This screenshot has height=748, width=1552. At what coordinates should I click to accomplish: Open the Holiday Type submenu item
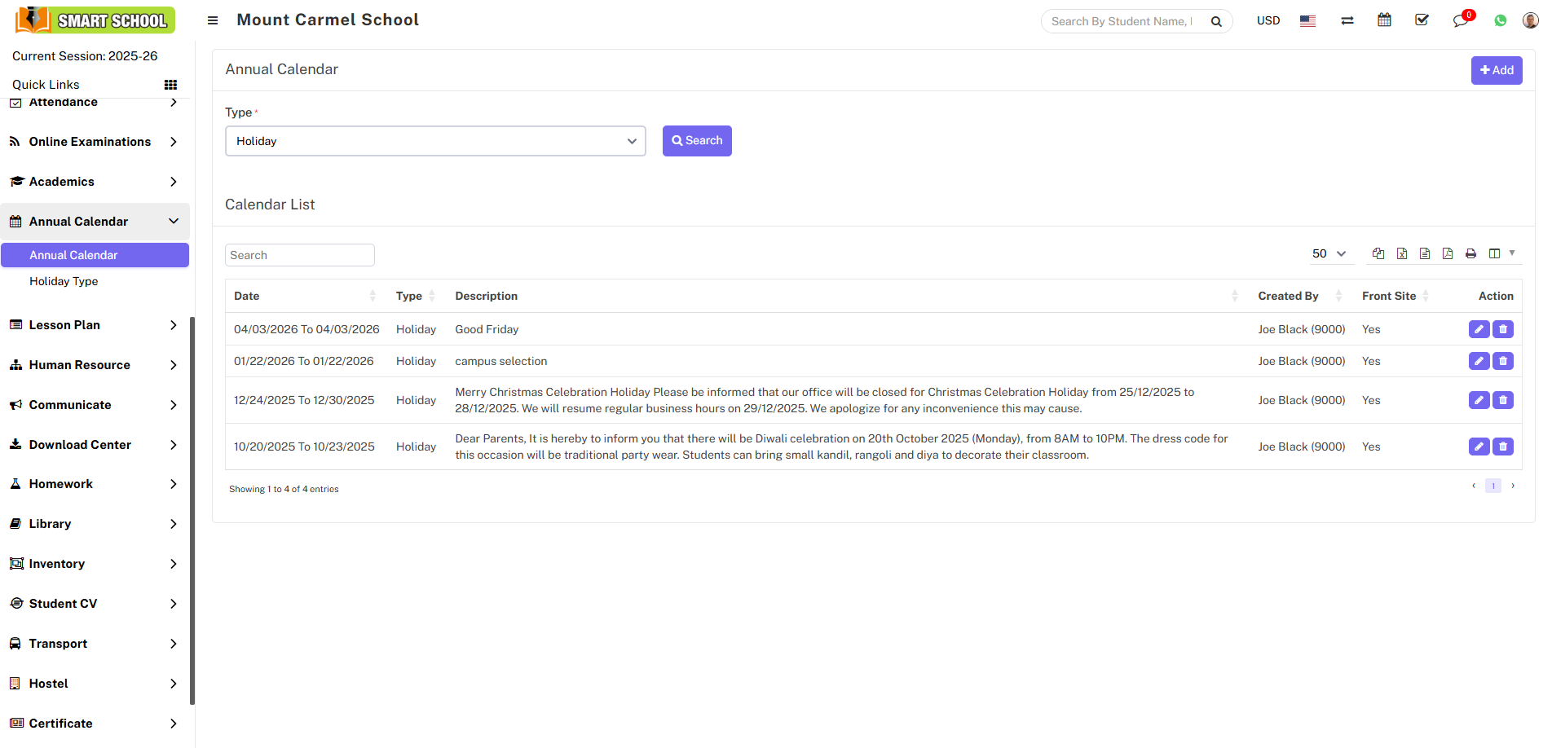64,281
